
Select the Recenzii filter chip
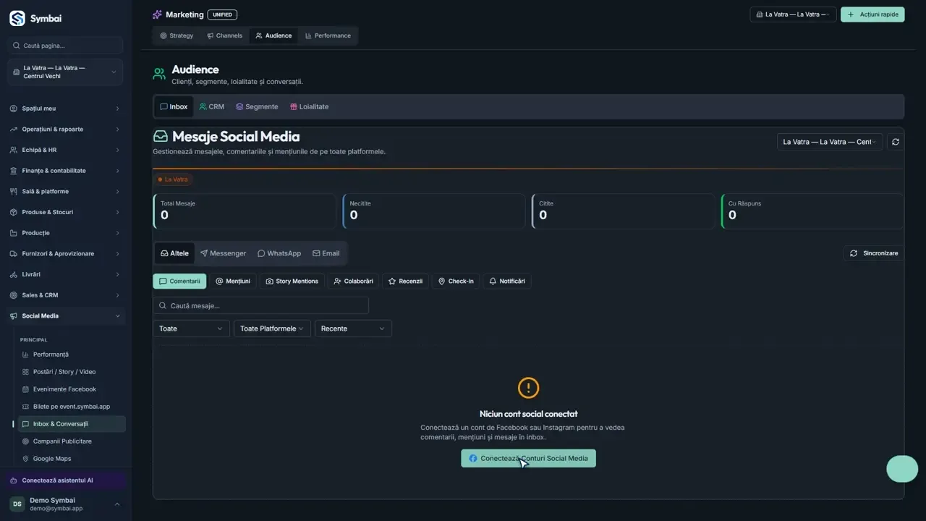click(x=406, y=281)
